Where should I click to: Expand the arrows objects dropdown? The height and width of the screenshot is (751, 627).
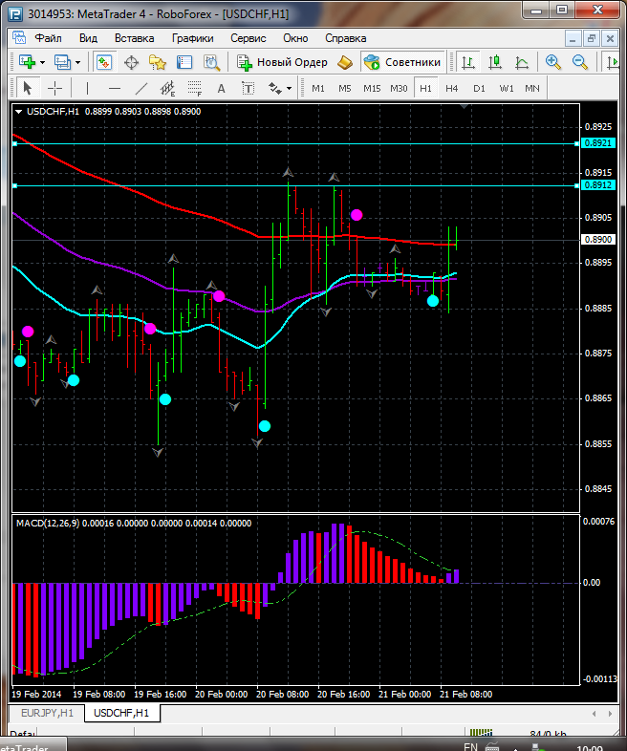pos(290,88)
